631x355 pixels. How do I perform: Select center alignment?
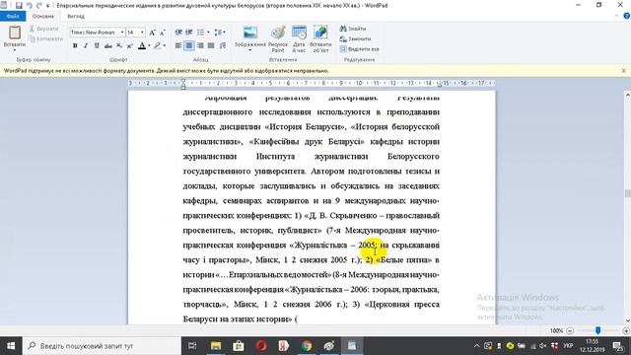pyautogui.click(x=189, y=46)
